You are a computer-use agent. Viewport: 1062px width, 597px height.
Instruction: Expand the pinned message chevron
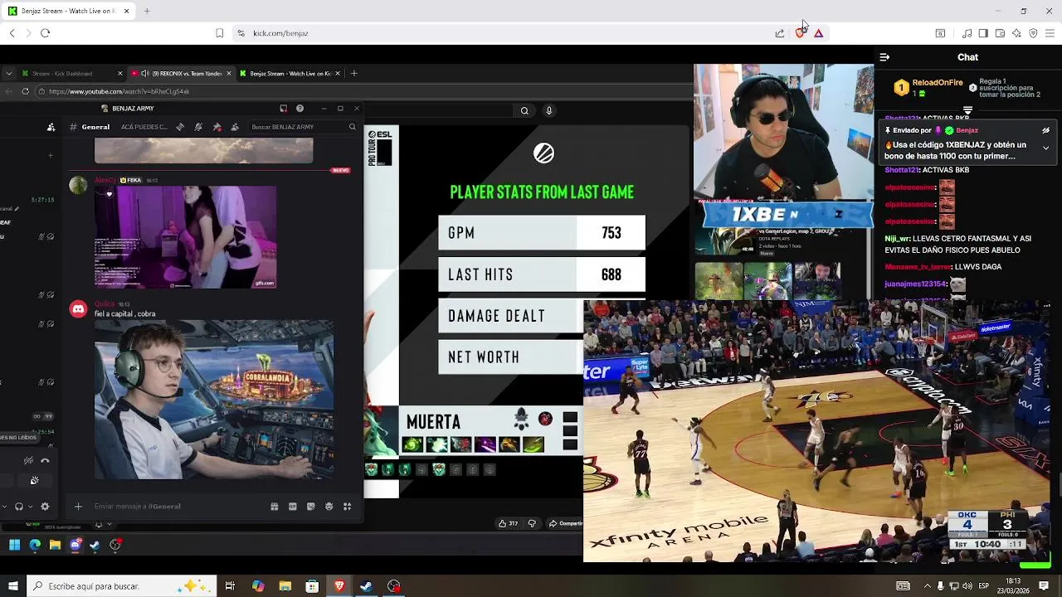1045,148
